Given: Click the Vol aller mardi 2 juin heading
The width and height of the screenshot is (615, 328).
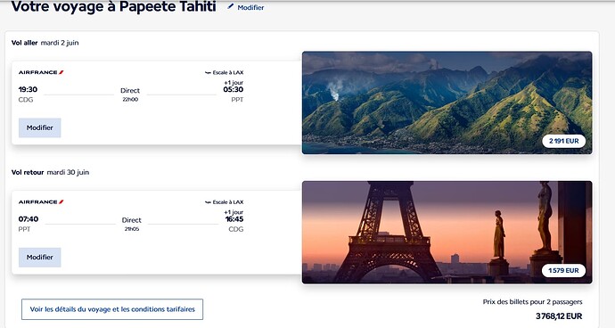Looking at the screenshot, I should pos(45,43).
